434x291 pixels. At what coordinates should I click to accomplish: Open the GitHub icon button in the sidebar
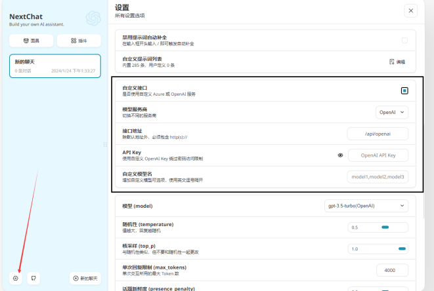33,279
